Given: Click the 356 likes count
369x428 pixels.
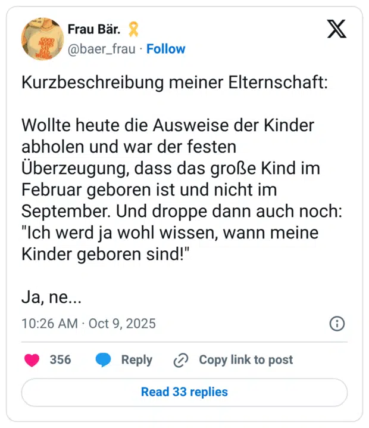Looking at the screenshot, I should coord(60,359).
